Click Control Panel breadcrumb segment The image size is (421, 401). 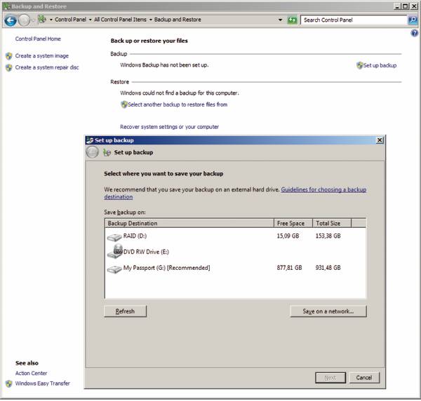click(70, 20)
